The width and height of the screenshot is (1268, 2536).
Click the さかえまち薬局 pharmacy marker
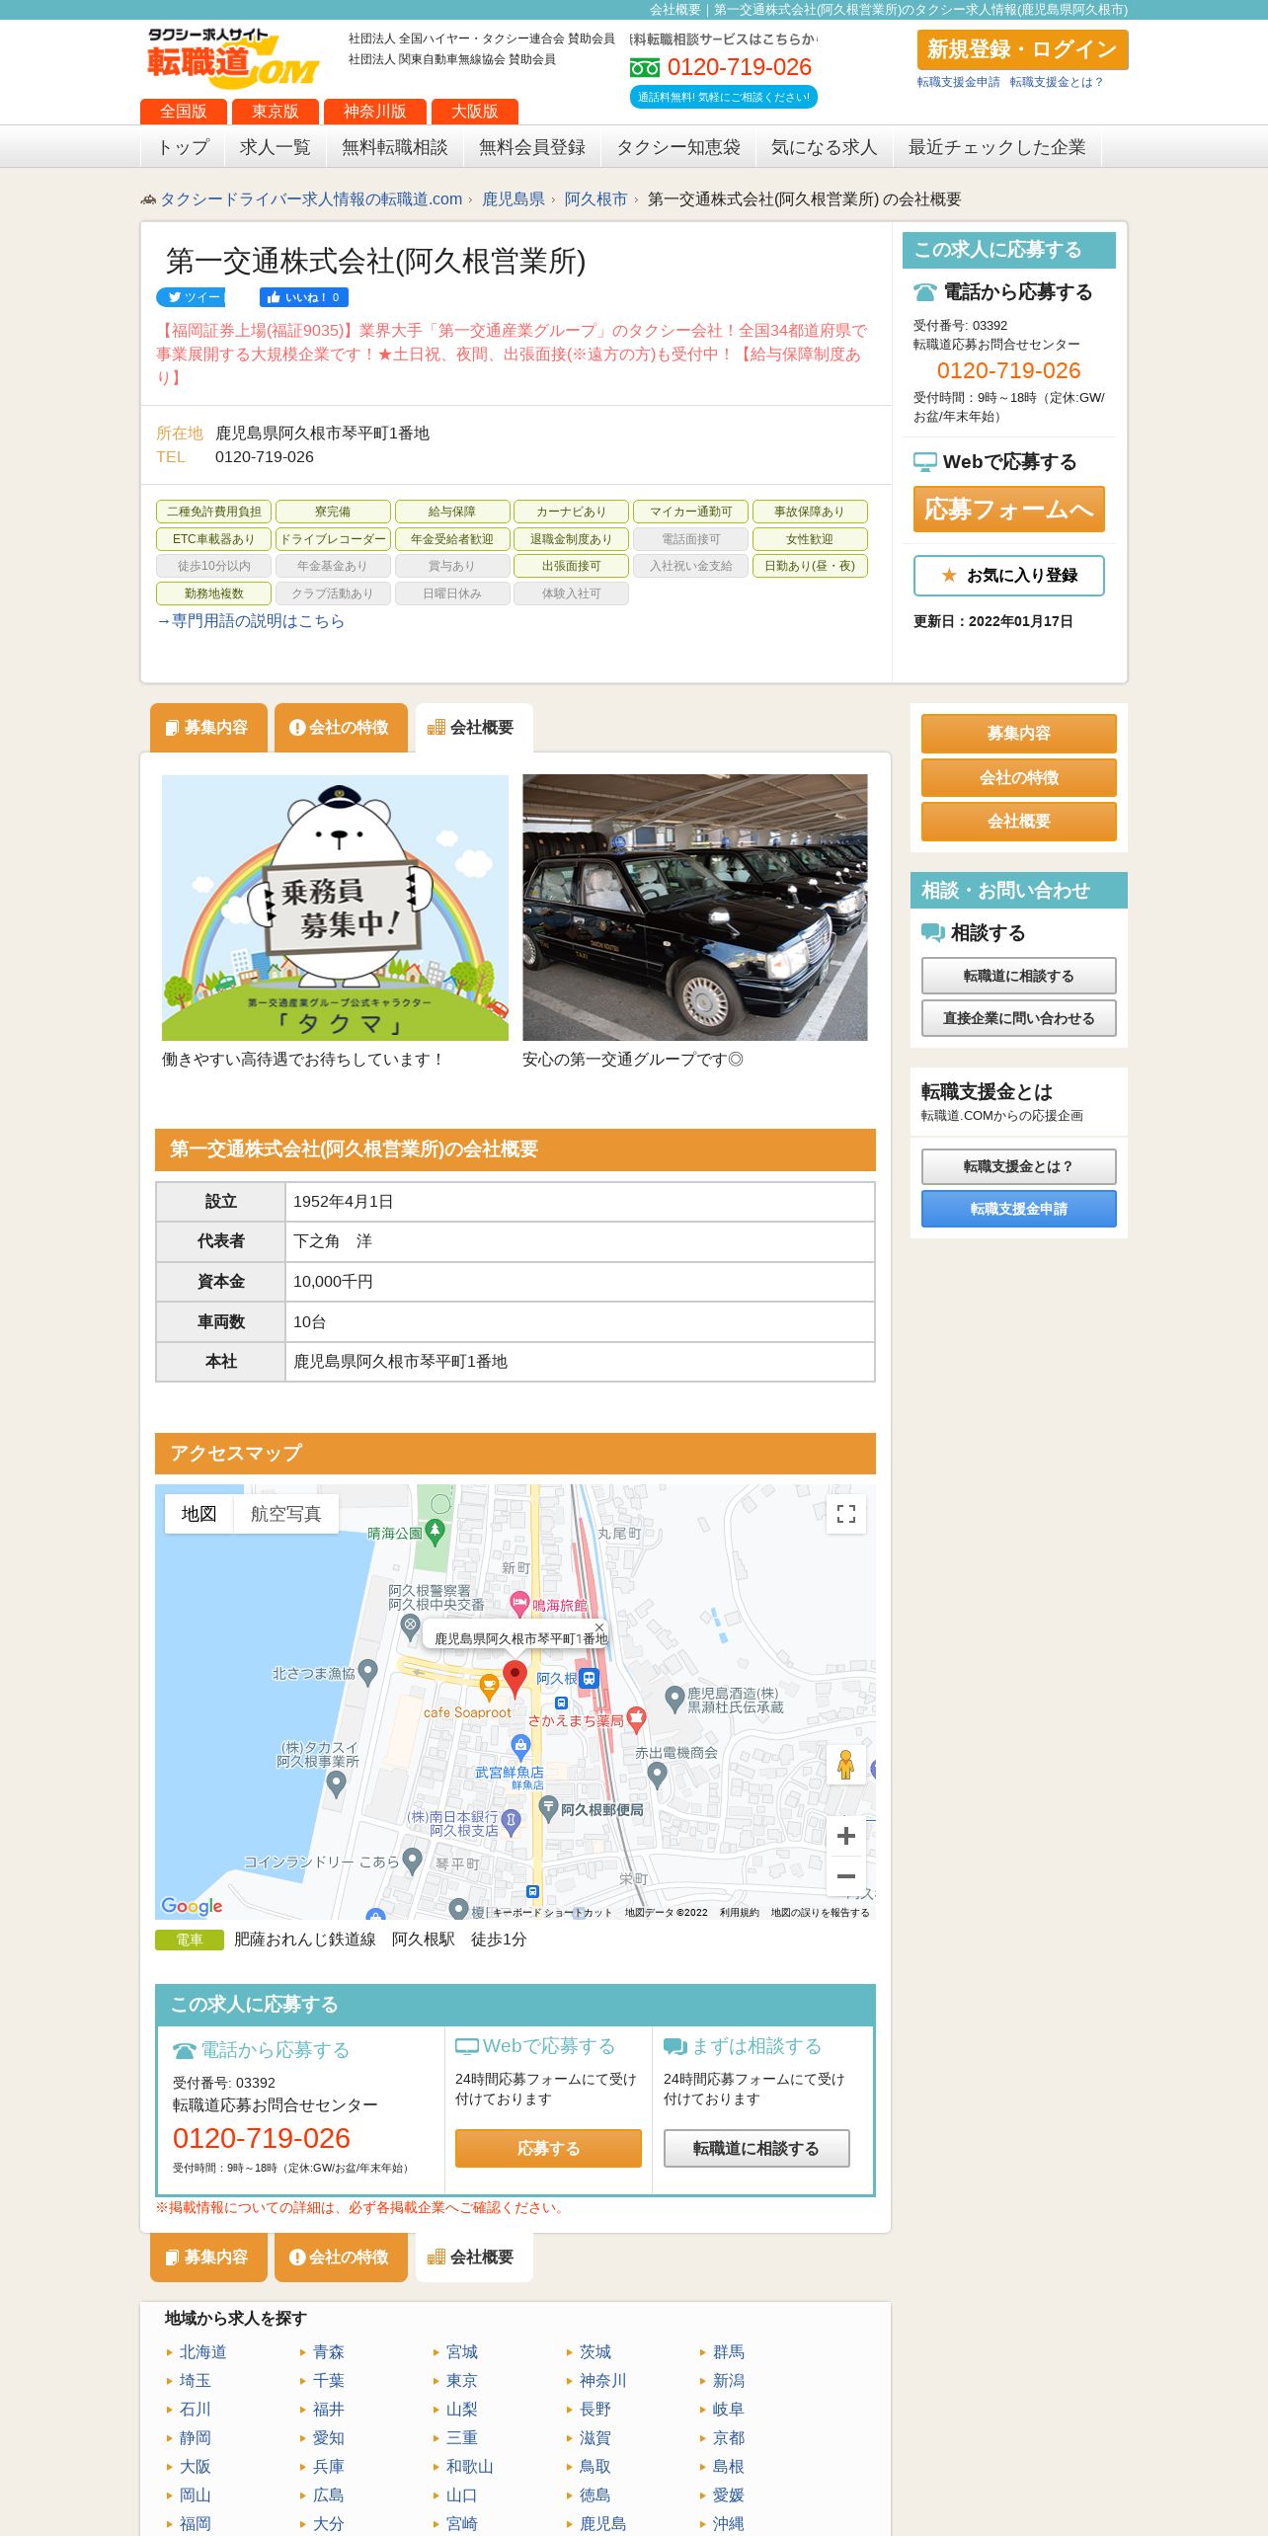point(636,1720)
